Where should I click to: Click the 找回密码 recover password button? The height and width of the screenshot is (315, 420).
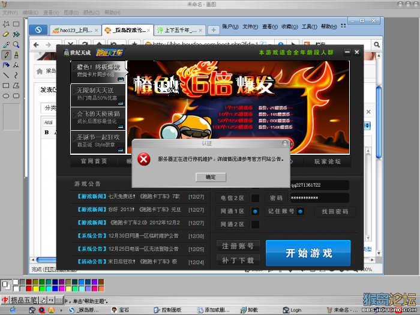335,212
